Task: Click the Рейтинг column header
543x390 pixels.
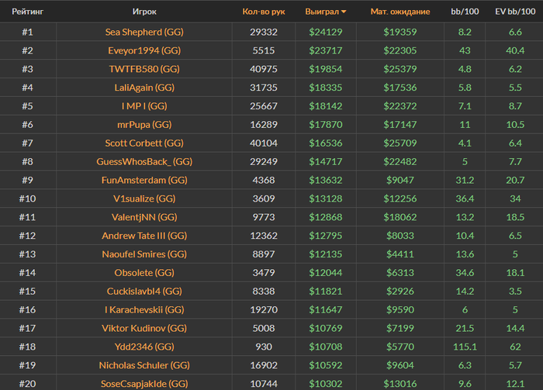Action: click(27, 12)
